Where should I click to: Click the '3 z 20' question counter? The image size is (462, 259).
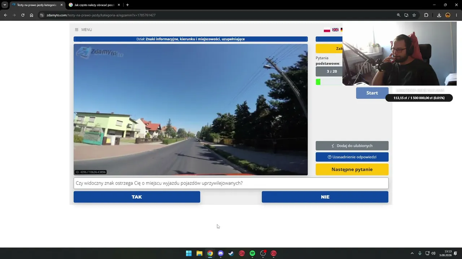pos(332,71)
